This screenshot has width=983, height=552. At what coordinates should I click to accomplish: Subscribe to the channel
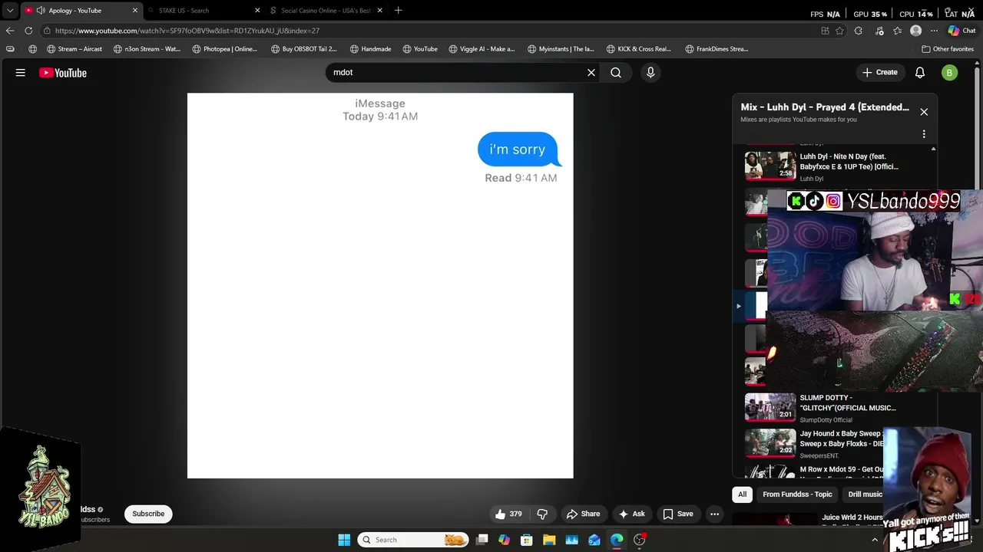148,514
